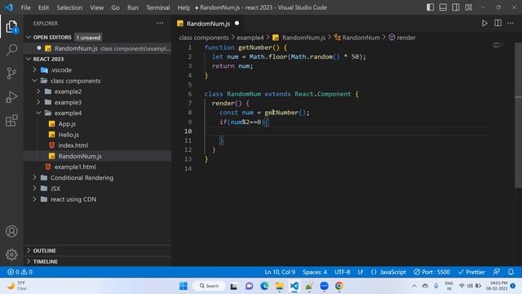
Task: Open the Source Control view
Action: [11, 73]
